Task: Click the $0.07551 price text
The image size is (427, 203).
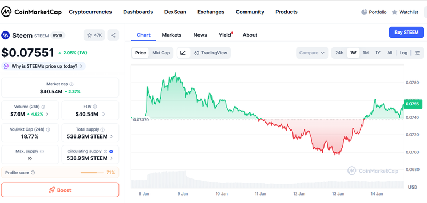Action: tap(28, 53)
